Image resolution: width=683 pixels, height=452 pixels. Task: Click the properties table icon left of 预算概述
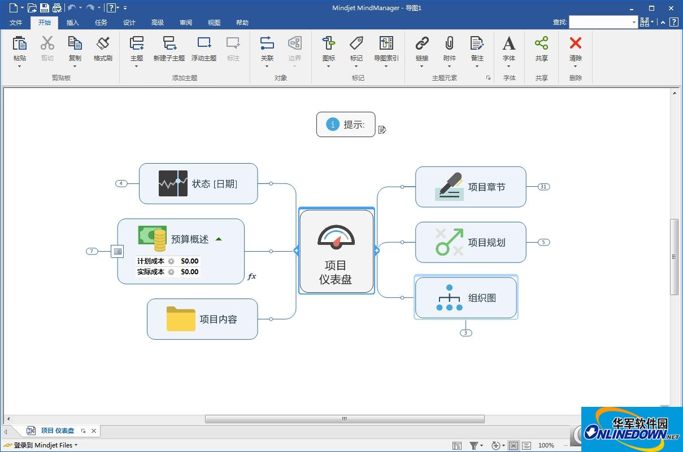pos(118,252)
